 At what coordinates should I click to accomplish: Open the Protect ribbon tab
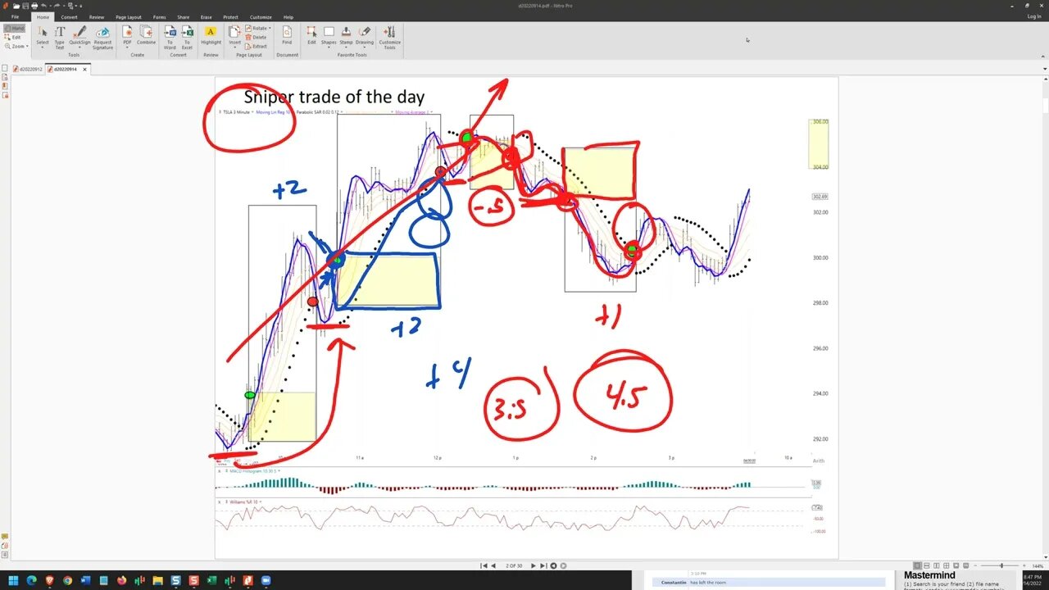[230, 16]
